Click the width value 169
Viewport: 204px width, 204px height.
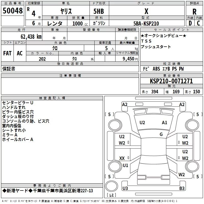(176, 92)
